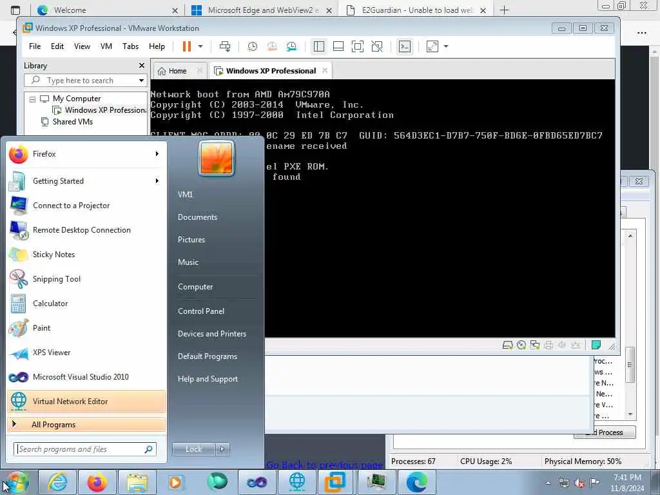This screenshot has width=660, height=495.
Task: Switch to Unity mode icon
Action: (x=377, y=46)
